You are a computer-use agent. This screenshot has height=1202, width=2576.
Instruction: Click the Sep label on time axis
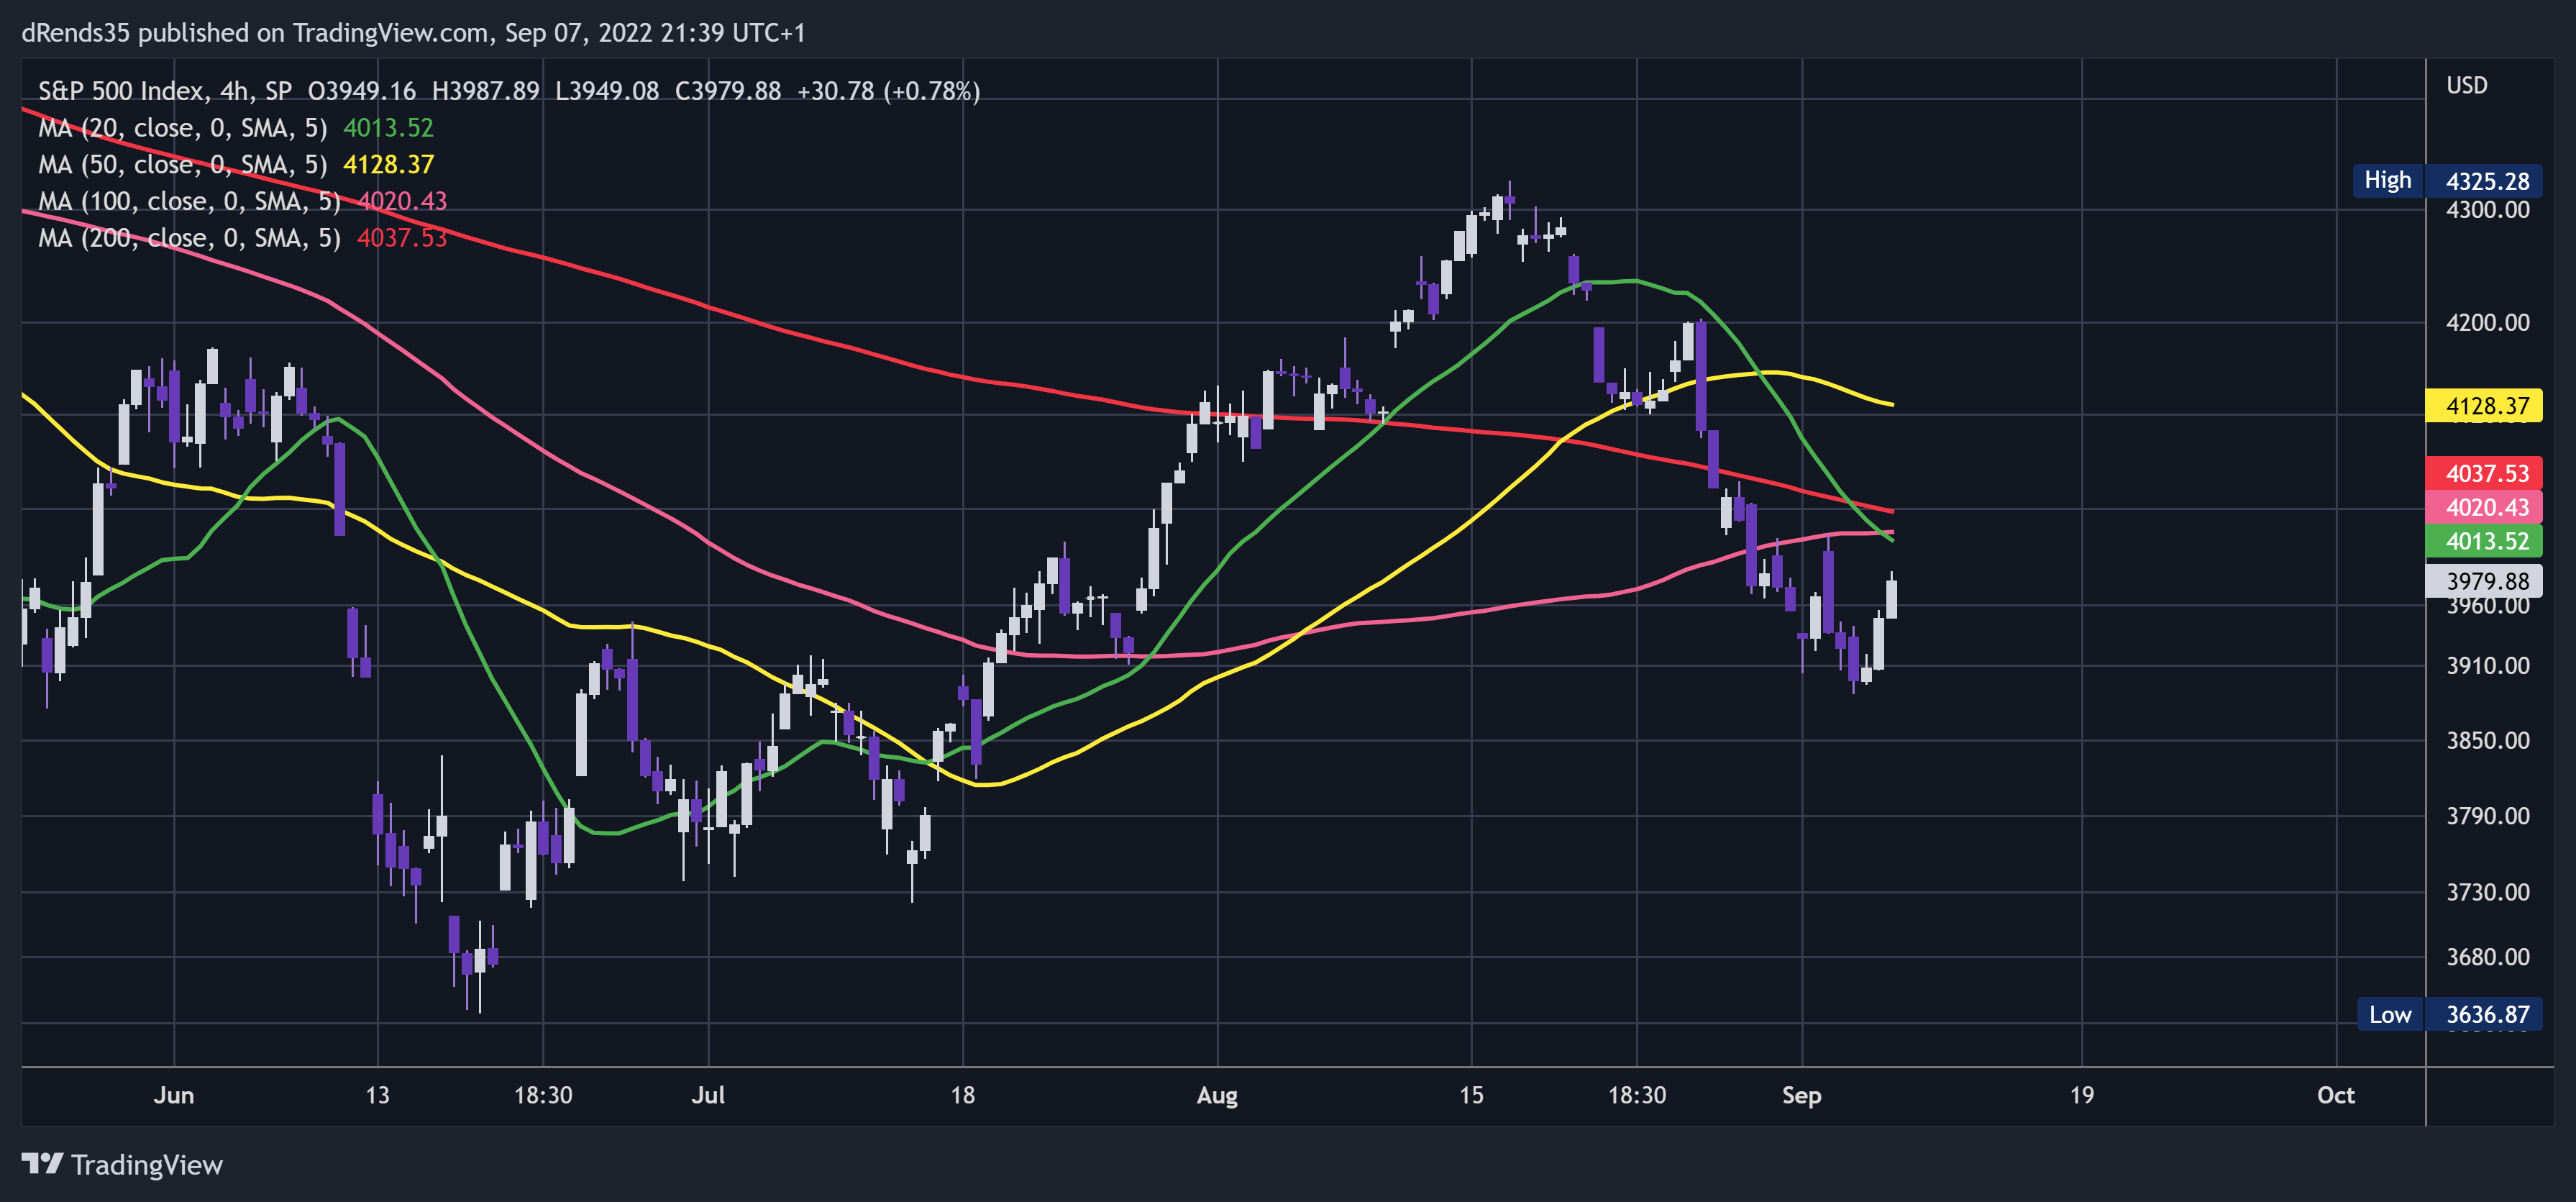(x=1801, y=1095)
